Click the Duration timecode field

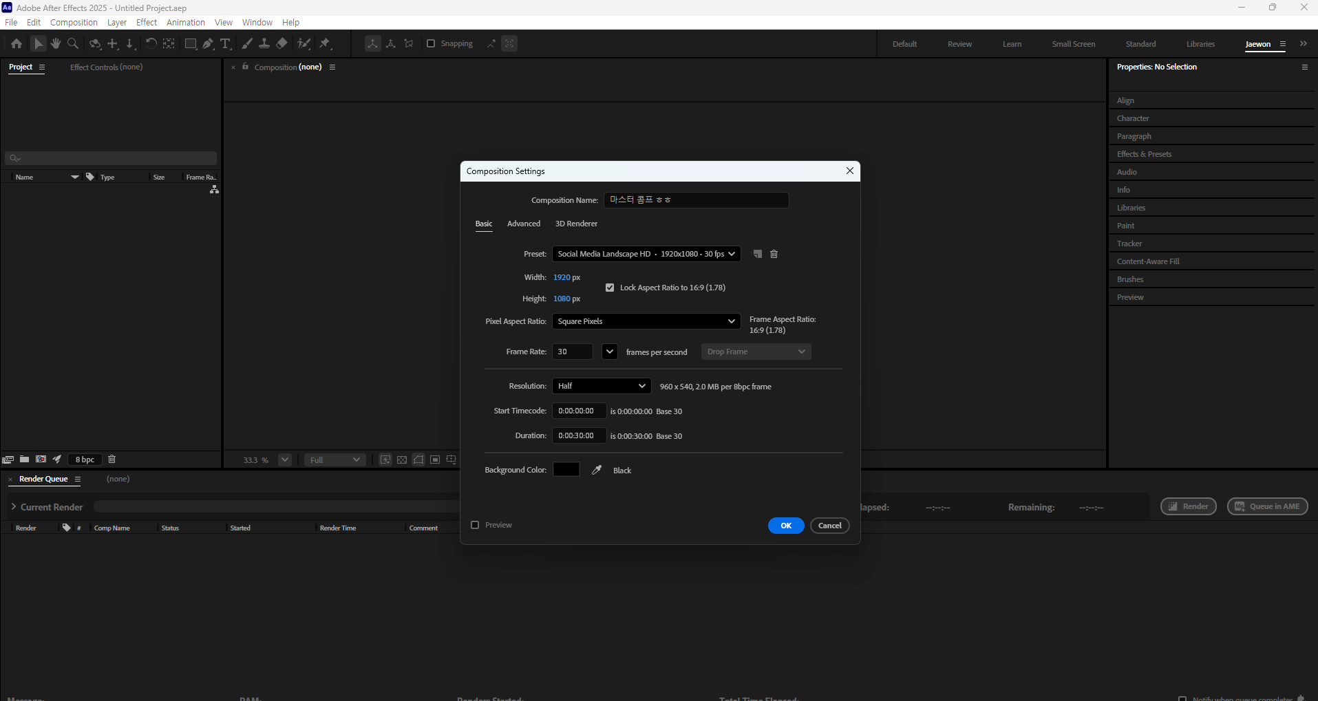pos(579,435)
